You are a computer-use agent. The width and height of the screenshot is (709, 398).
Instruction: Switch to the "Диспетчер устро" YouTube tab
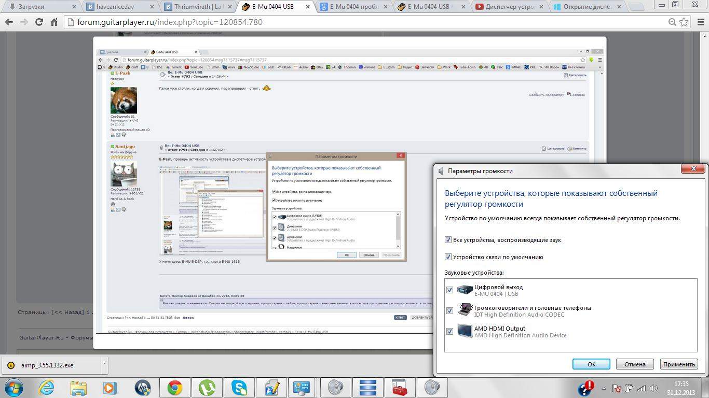508,7
